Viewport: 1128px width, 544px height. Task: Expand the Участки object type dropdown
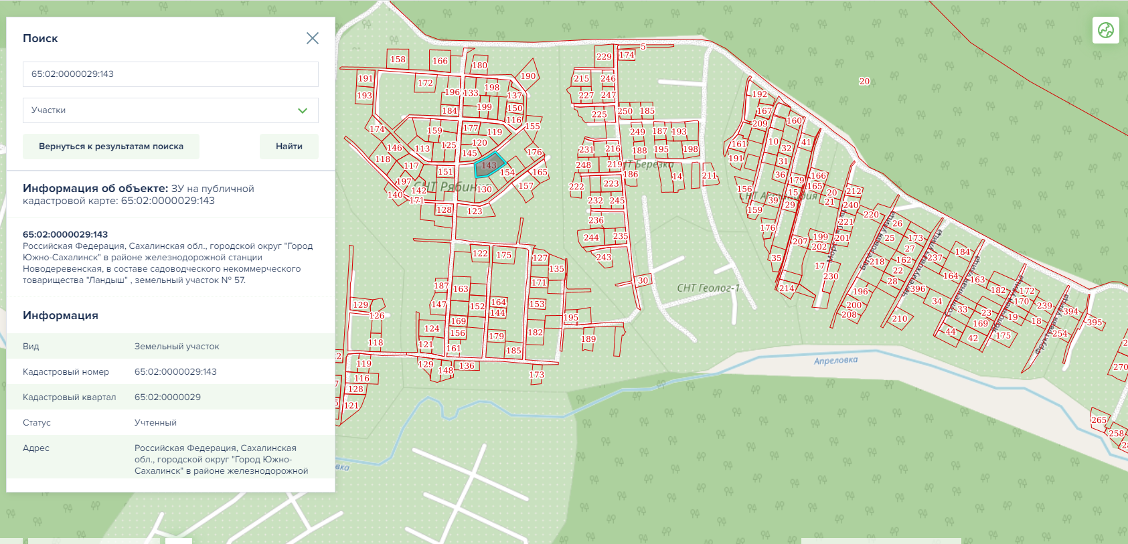tap(170, 110)
